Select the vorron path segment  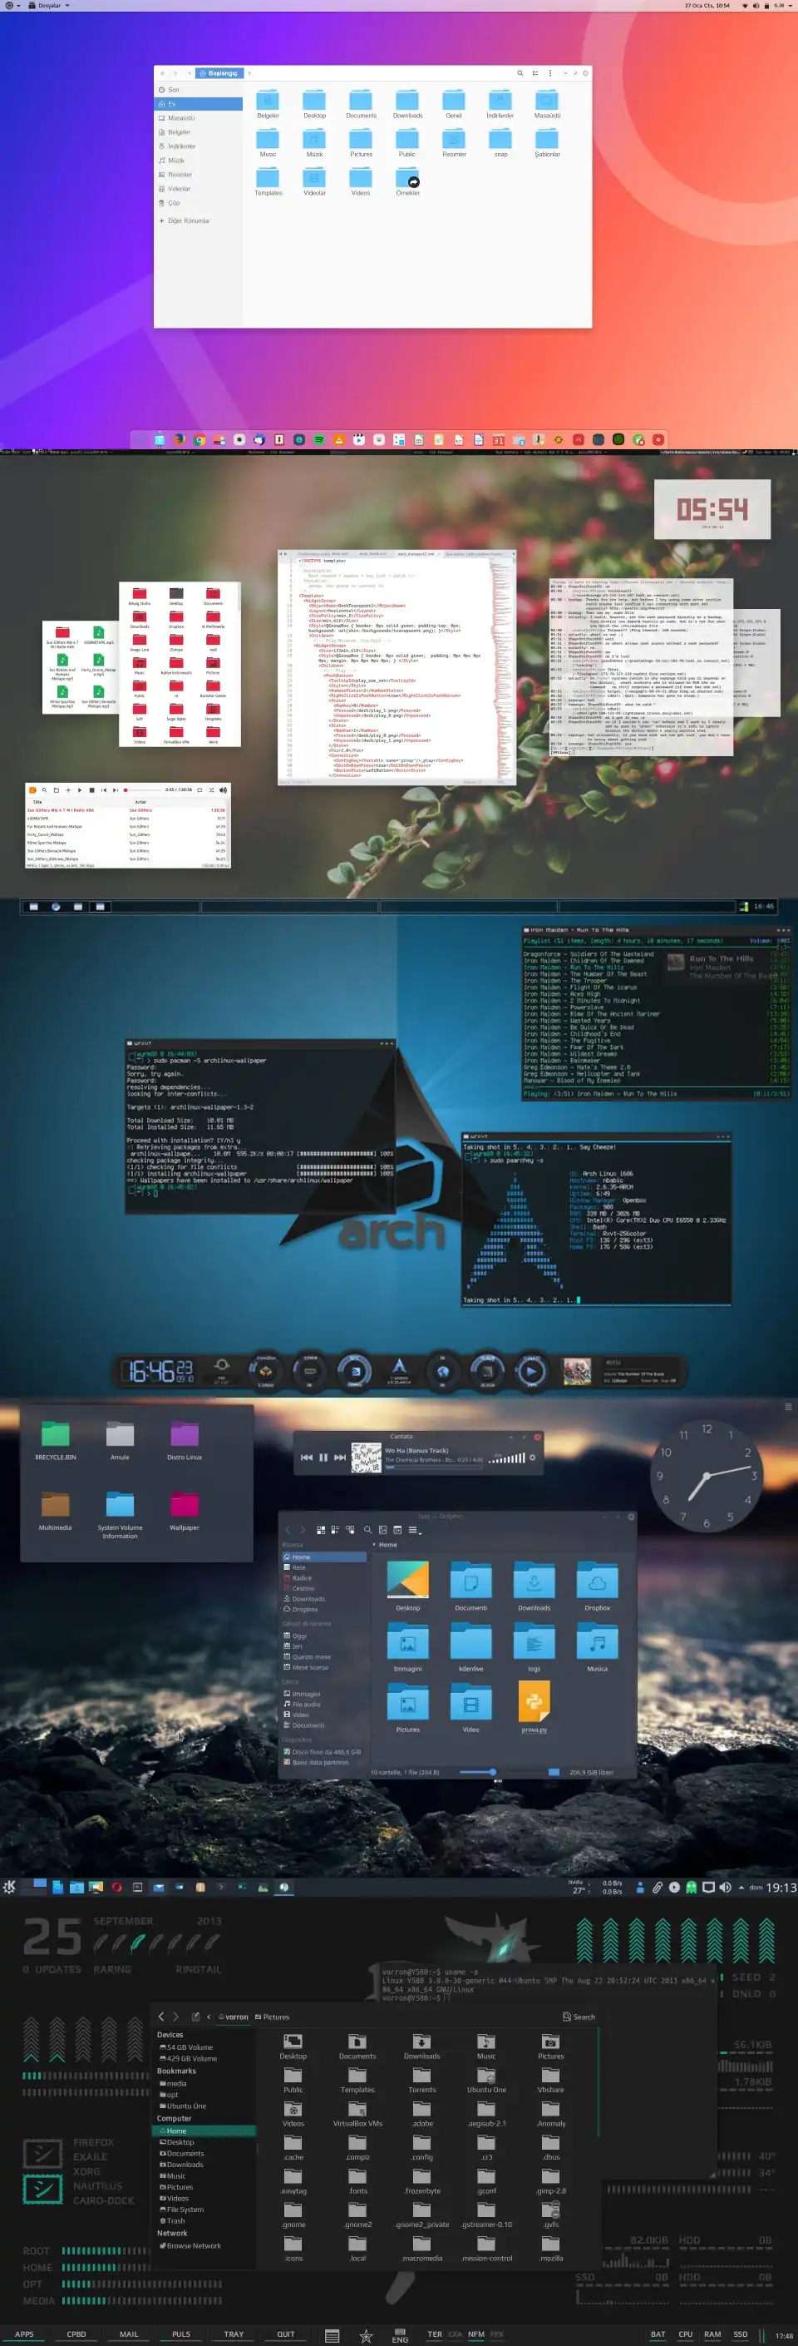(x=234, y=2017)
